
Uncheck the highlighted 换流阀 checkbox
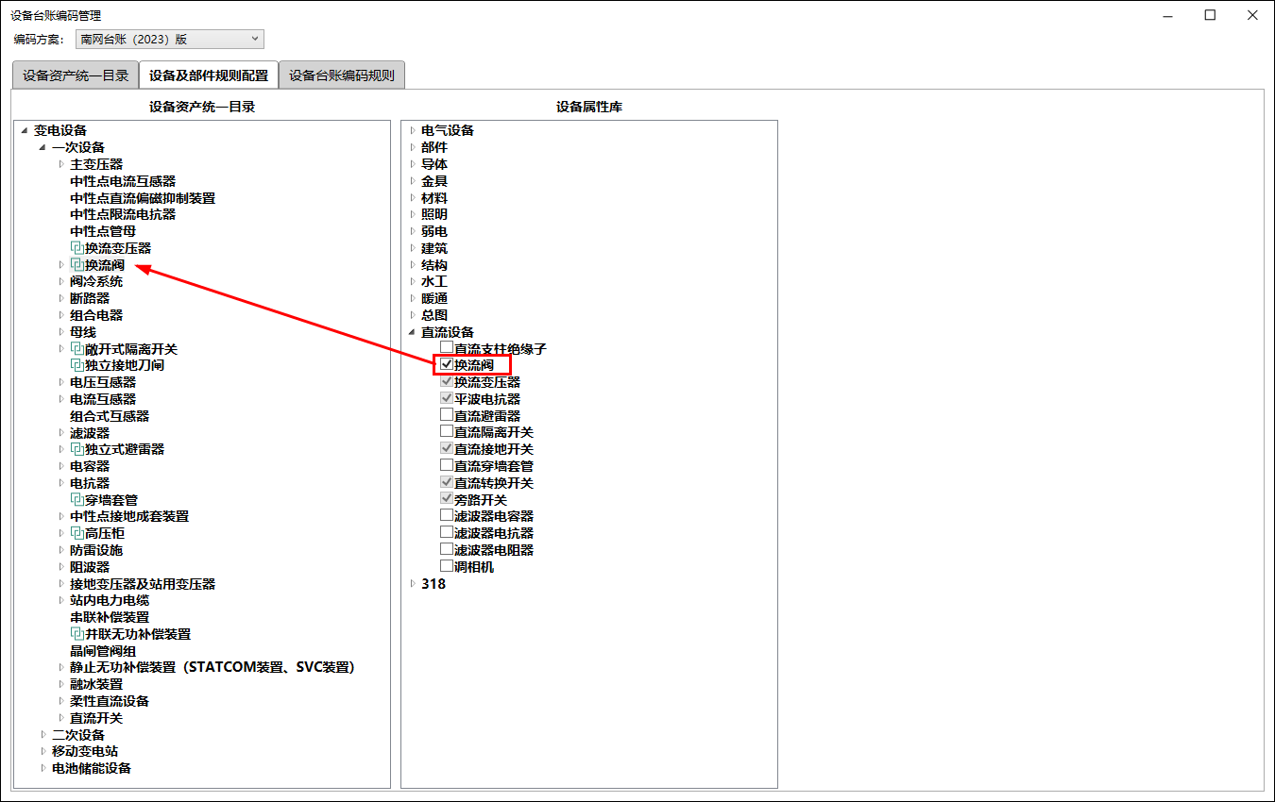click(x=447, y=365)
